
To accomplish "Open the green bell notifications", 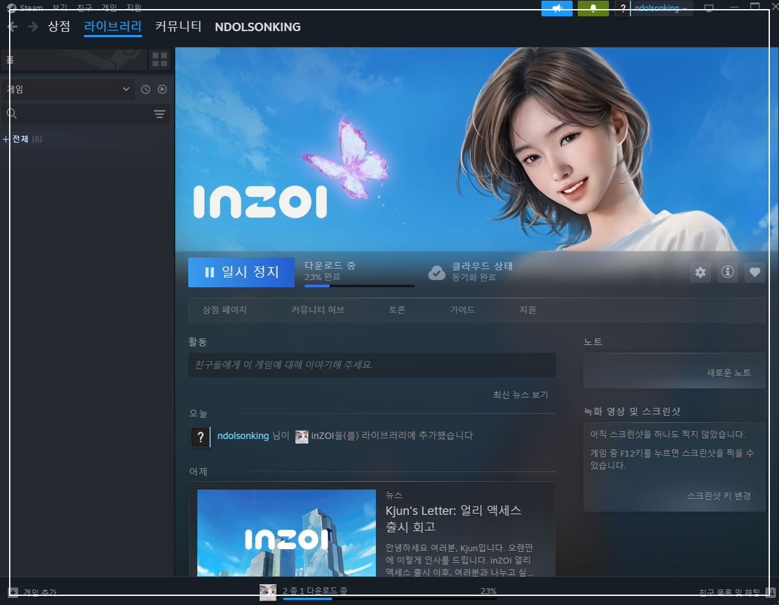I will 593,8.
